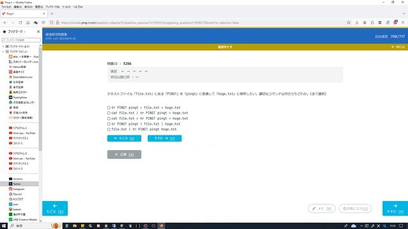Open the File menu in menu bar
Screen dimensions: 408x229
(6, 7)
